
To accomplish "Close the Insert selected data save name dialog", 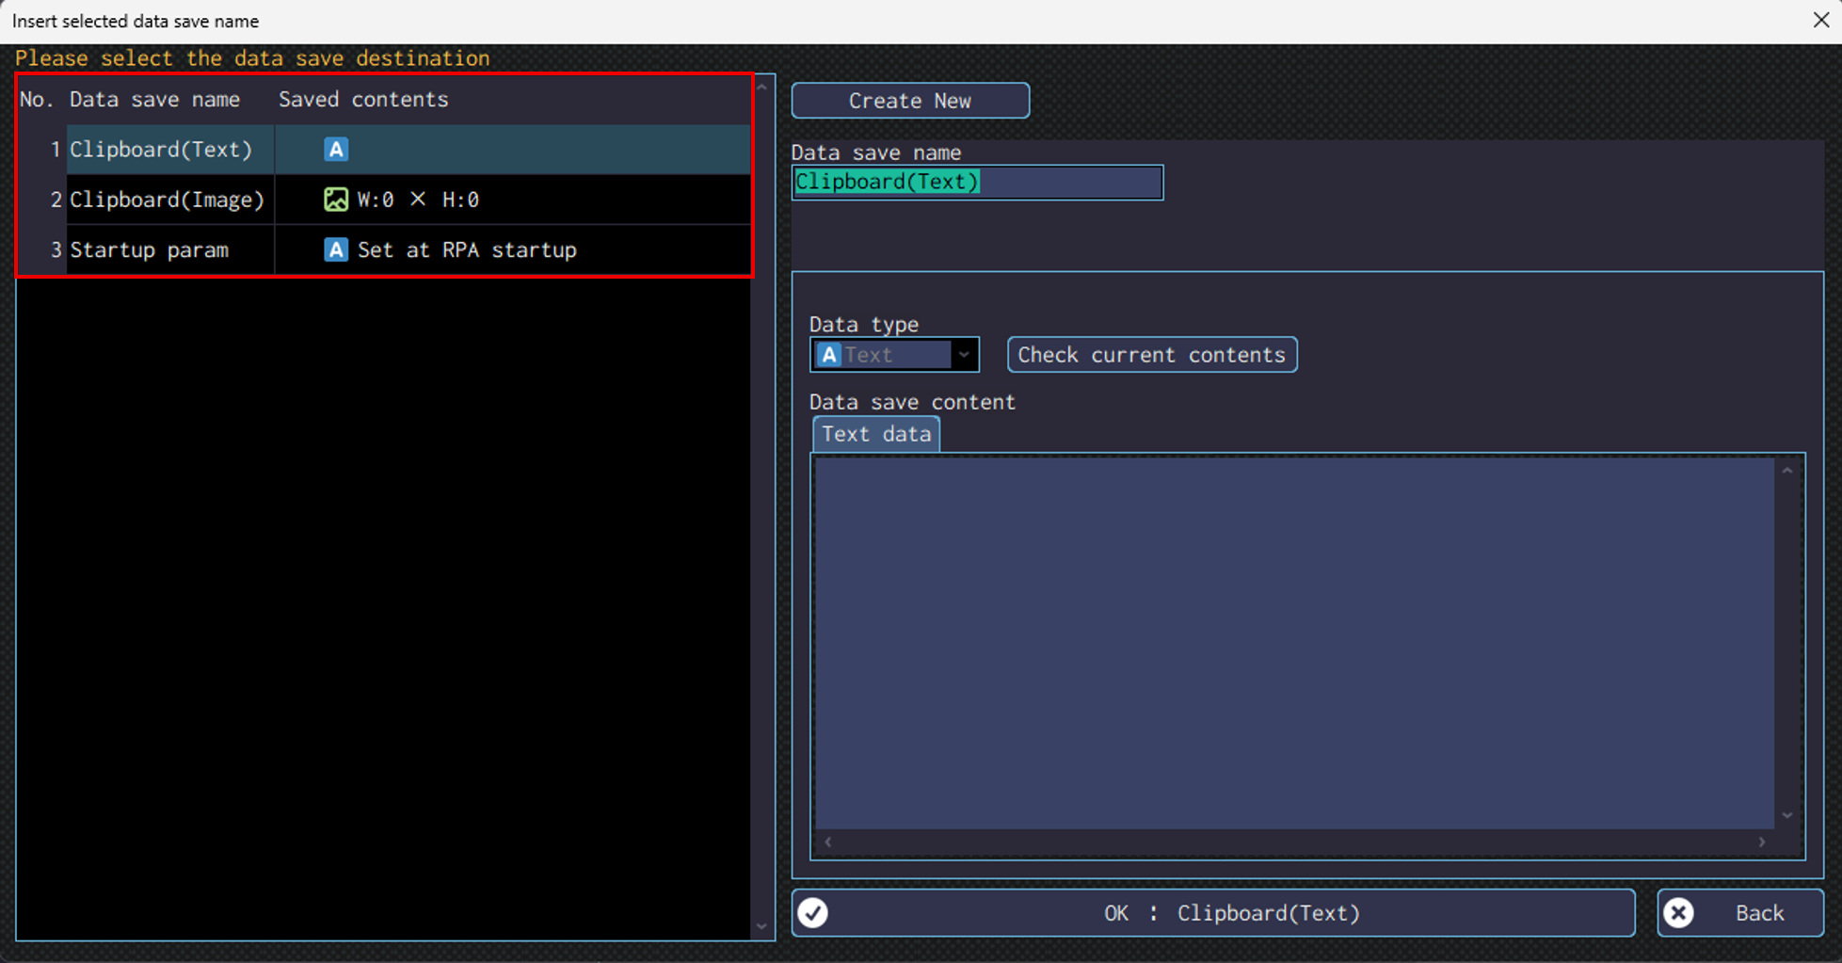I will tap(1820, 21).
